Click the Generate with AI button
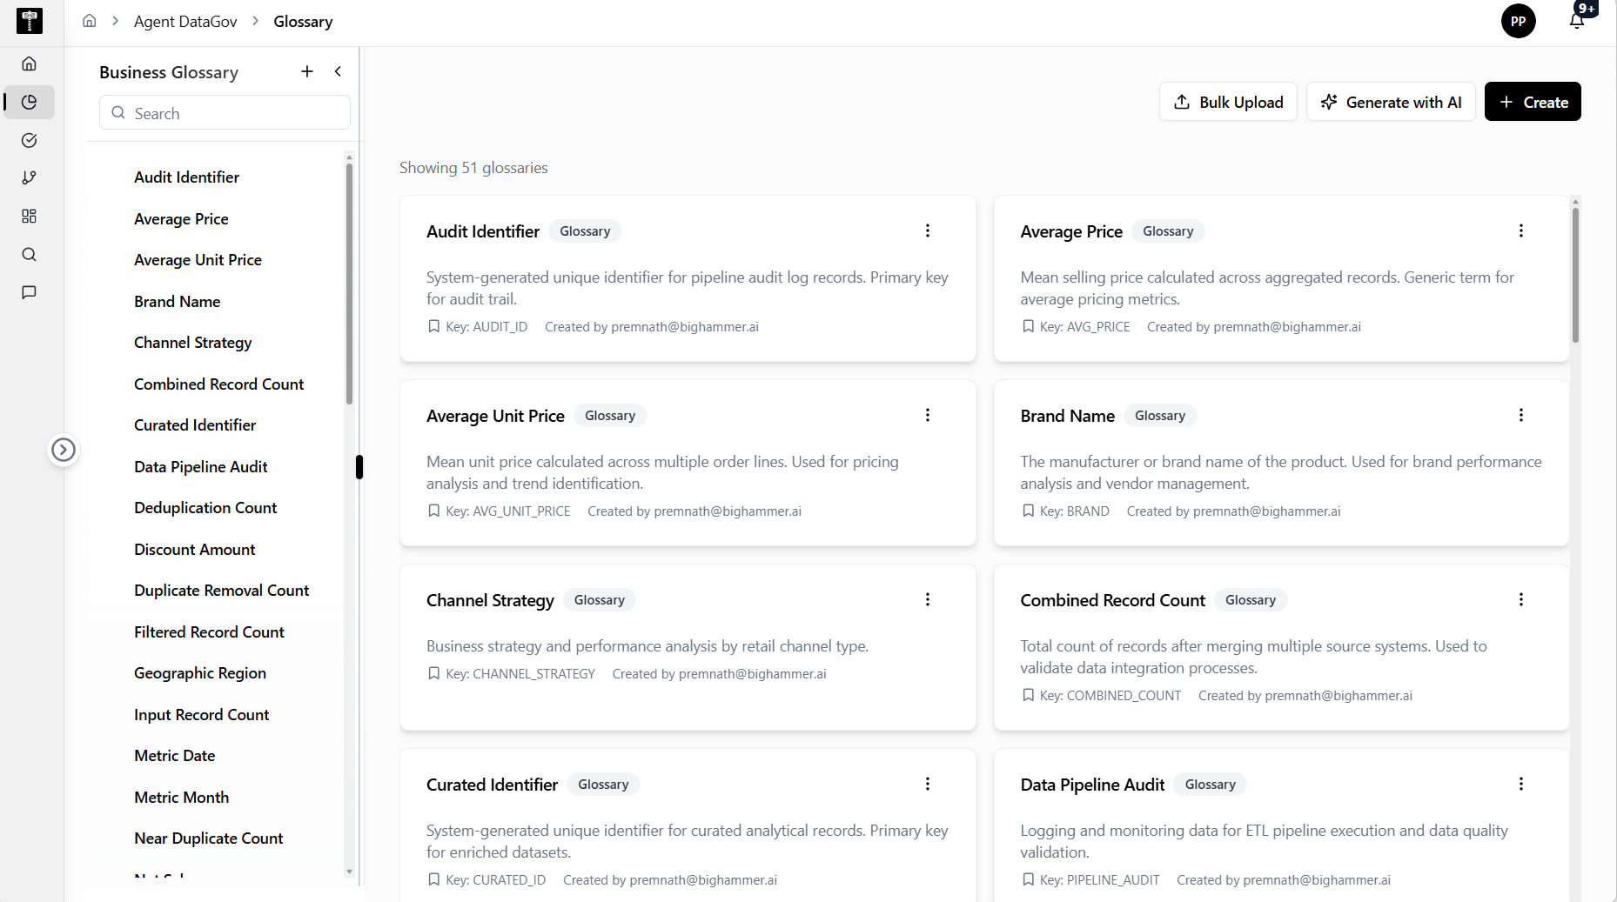 click(1391, 102)
